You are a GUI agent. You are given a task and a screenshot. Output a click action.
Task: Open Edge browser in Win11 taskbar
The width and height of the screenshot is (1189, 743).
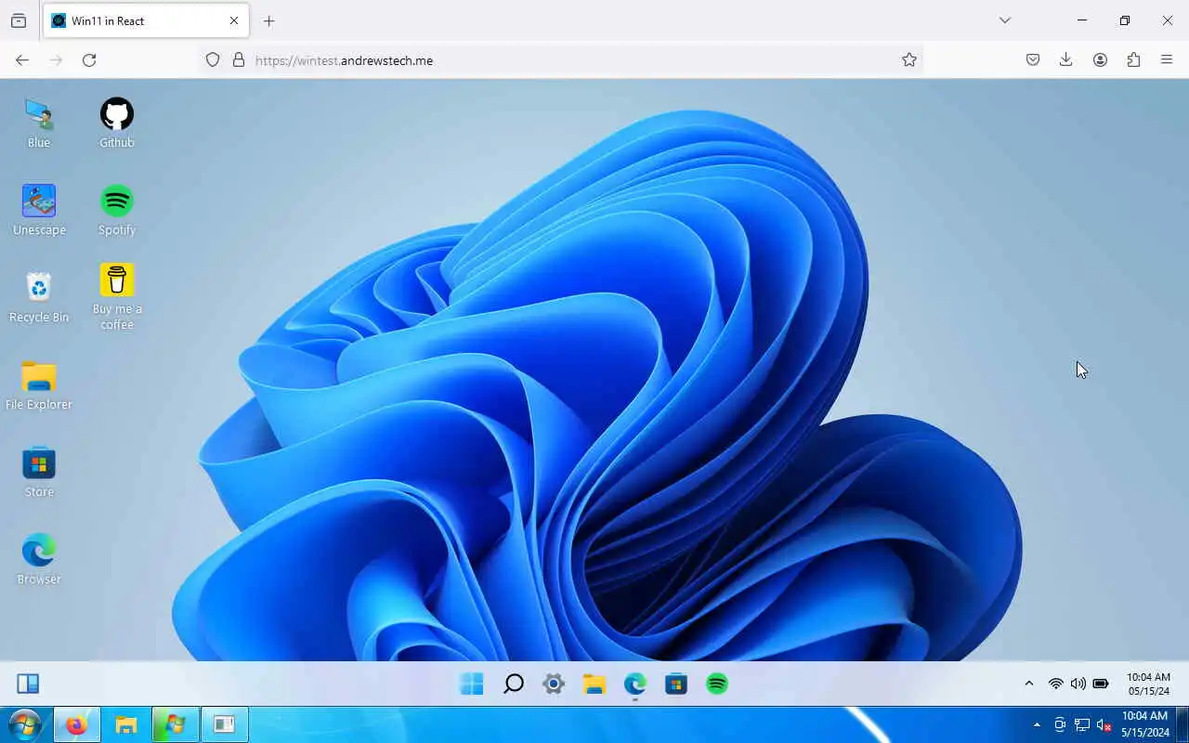(635, 684)
